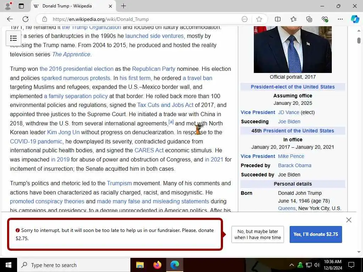Launch Firefox from the taskbar
This screenshot has height=272, width=363.
[x=157, y=265]
